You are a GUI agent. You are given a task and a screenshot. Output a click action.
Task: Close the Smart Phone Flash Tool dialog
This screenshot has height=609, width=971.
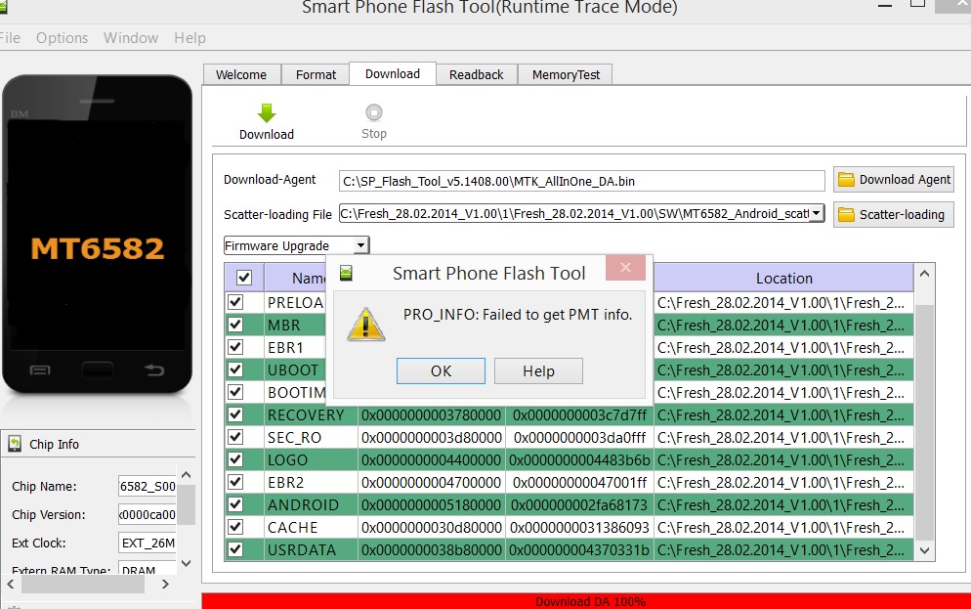pos(625,268)
